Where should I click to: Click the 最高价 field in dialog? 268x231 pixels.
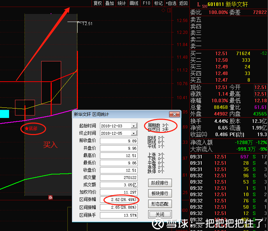(x=119, y=156)
